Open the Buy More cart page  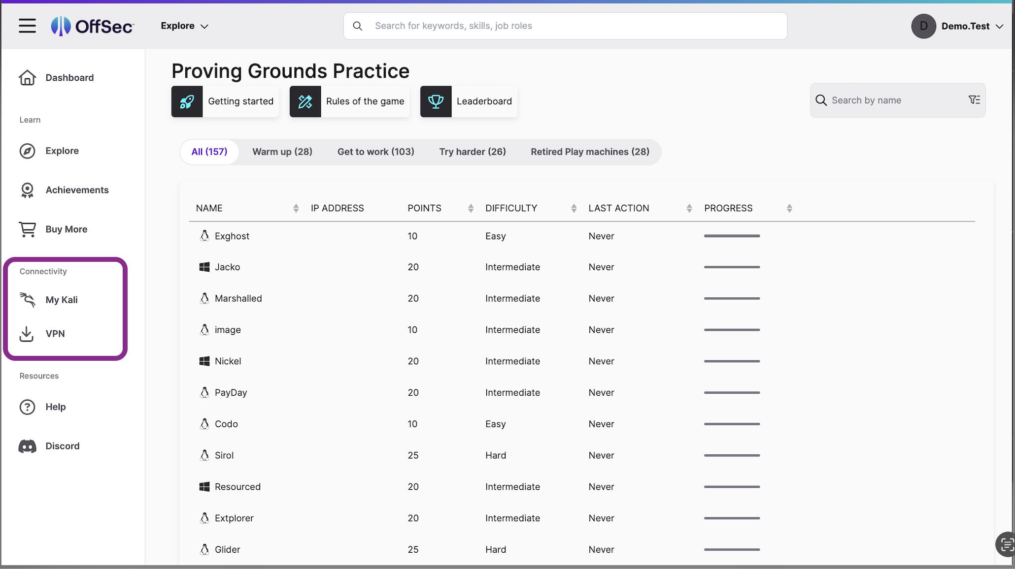tap(66, 229)
